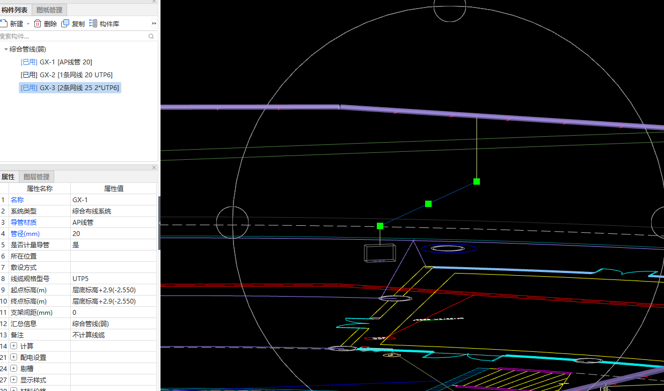Viewport: 664px width, 391px height.
Task: Select GX-3 [2条网线 25 2*UTP6] component
Action: tap(70, 87)
